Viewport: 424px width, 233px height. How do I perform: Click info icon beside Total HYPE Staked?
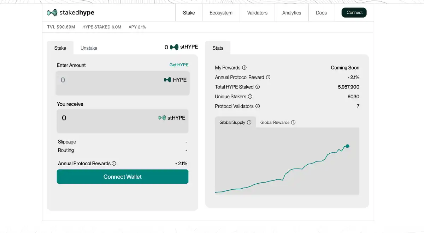tap(258, 87)
